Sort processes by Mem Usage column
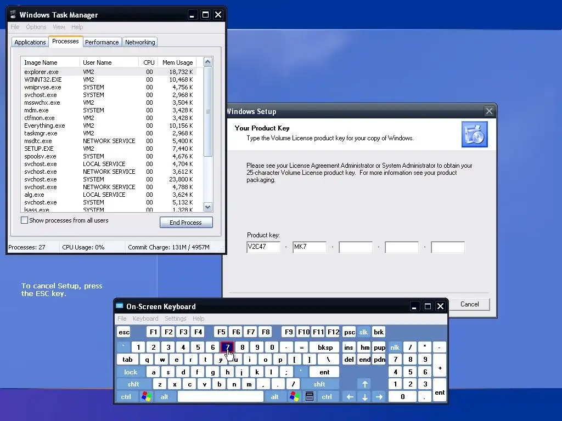This screenshot has height=421, width=562. [177, 62]
